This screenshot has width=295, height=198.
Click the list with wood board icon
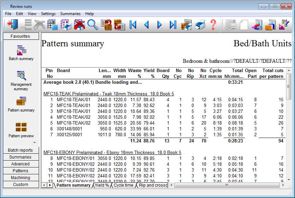pyautogui.click(x=270, y=25)
